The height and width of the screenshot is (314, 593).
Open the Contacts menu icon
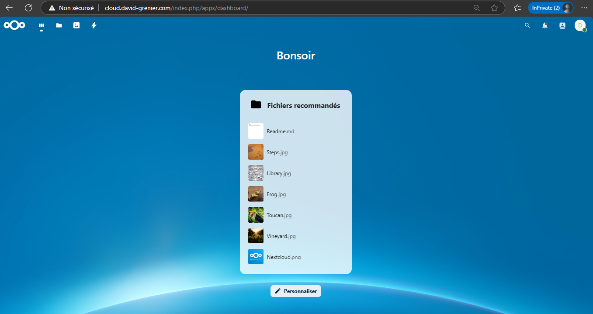(x=562, y=25)
